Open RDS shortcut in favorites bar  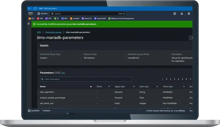coord(64,18)
